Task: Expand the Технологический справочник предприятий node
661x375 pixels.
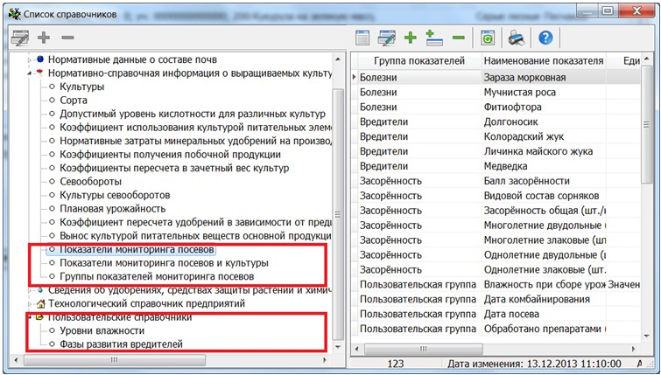Action: 30,303
